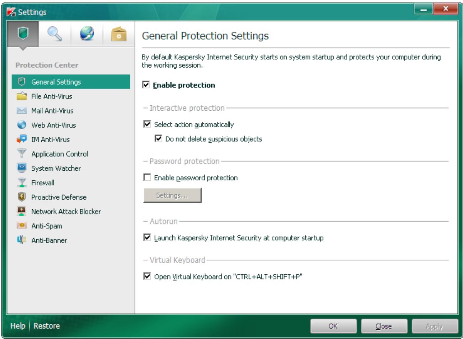The height and width of the screenshot is (339, 463).
Task: Click the OK button
Action: pos(333,326)
